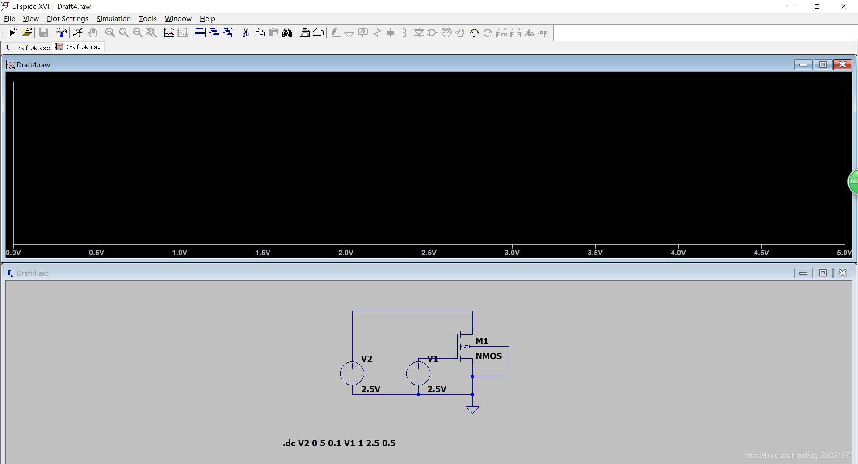The width and height of the screenshot is (858, 464).
Task: Open the Plot Settings menu
Action: pos(67,18)
